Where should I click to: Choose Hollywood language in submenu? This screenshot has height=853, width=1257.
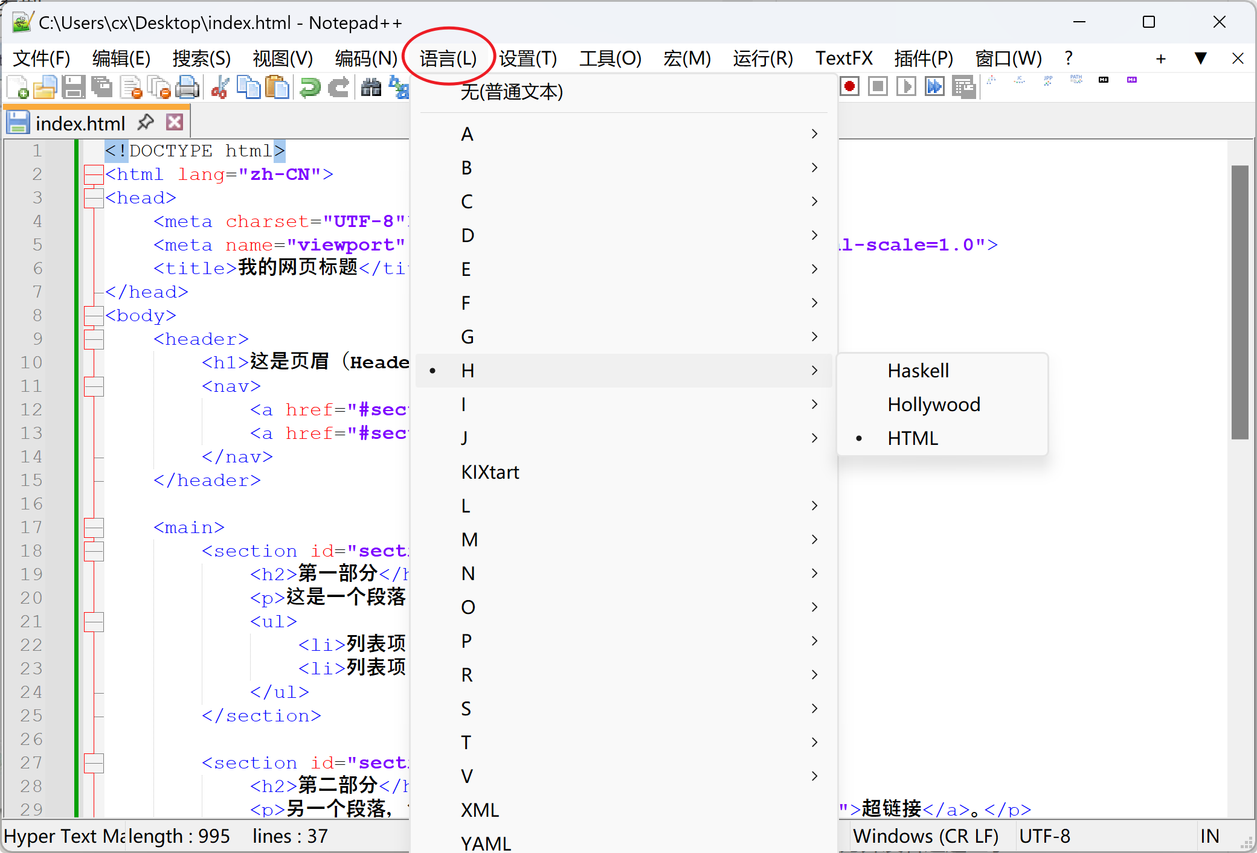[x=933, y=404]
